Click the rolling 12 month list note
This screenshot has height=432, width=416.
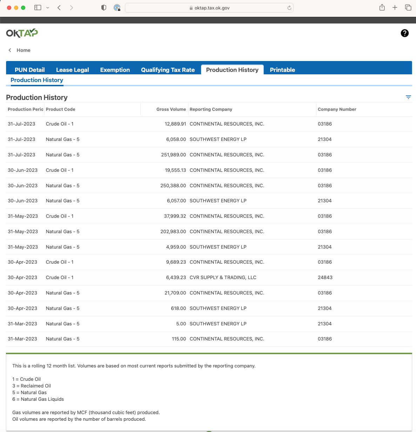134,366
